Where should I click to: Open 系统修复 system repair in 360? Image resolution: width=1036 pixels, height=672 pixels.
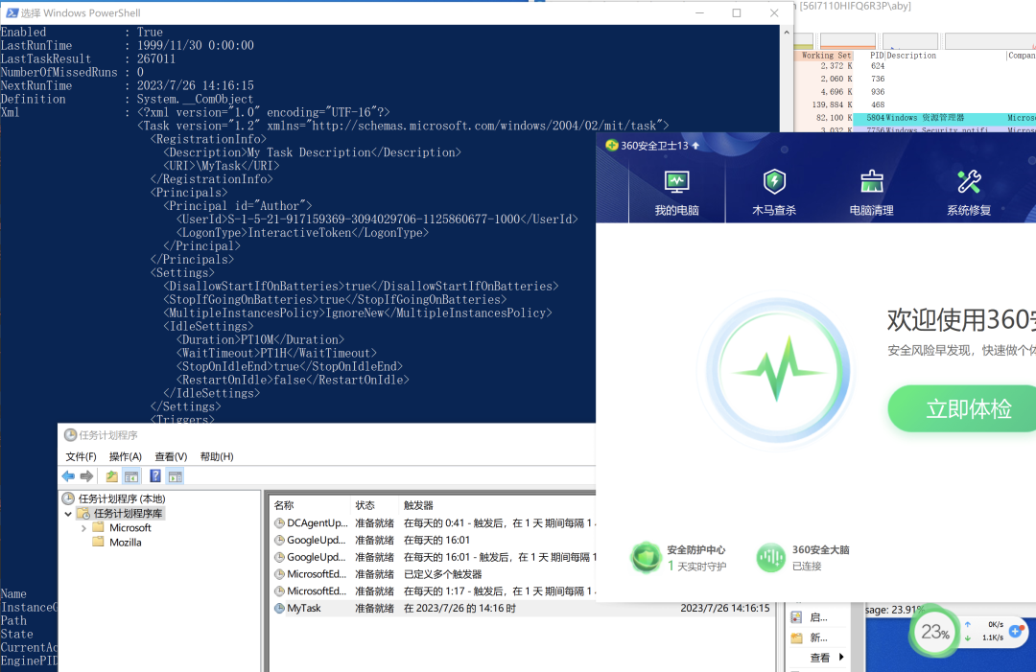pyautogui.click(x=969, y=193)
